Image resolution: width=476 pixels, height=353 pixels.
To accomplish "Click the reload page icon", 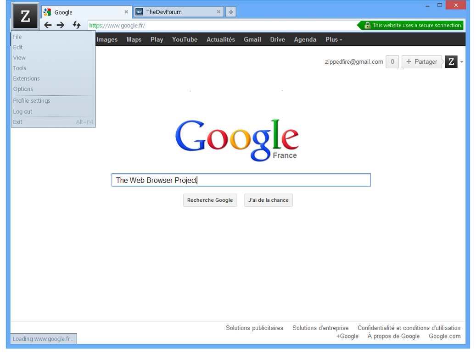I will click(x=77, y=25).
